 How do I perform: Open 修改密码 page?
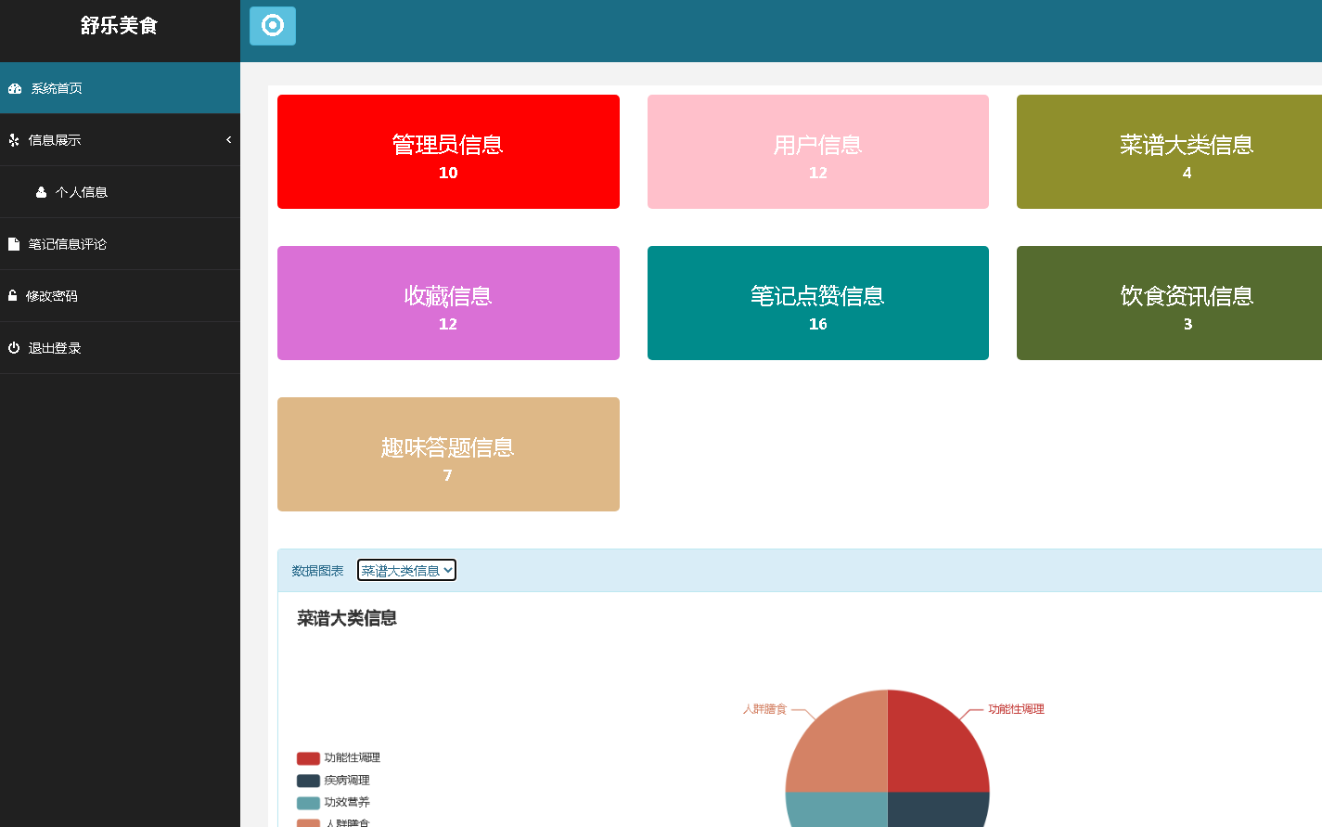click(120, 296)
